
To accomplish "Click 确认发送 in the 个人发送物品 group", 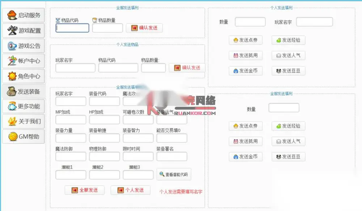I will point(187,68).
